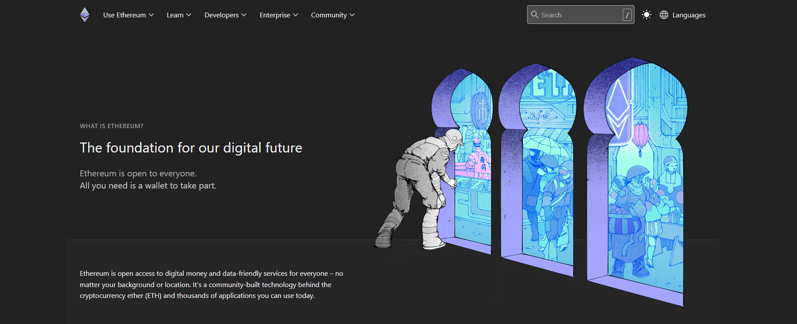Click the magnifying glass search icon
797x324 pixels.
coord(535,15)
